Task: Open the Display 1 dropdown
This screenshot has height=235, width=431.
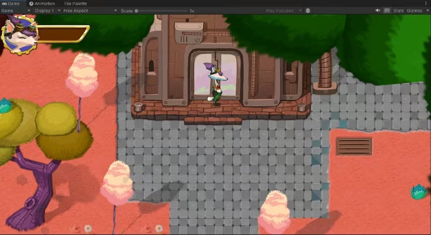Action: click(x=45, y=11)
